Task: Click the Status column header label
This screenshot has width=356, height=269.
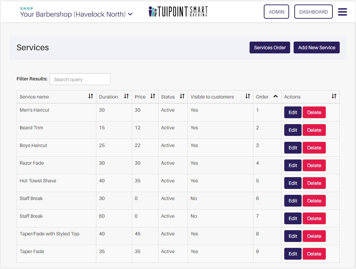Action: [168, 97]
